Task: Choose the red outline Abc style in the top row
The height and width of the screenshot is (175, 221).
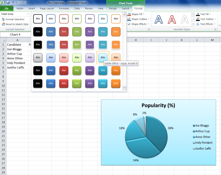Action: click(64, 19)
